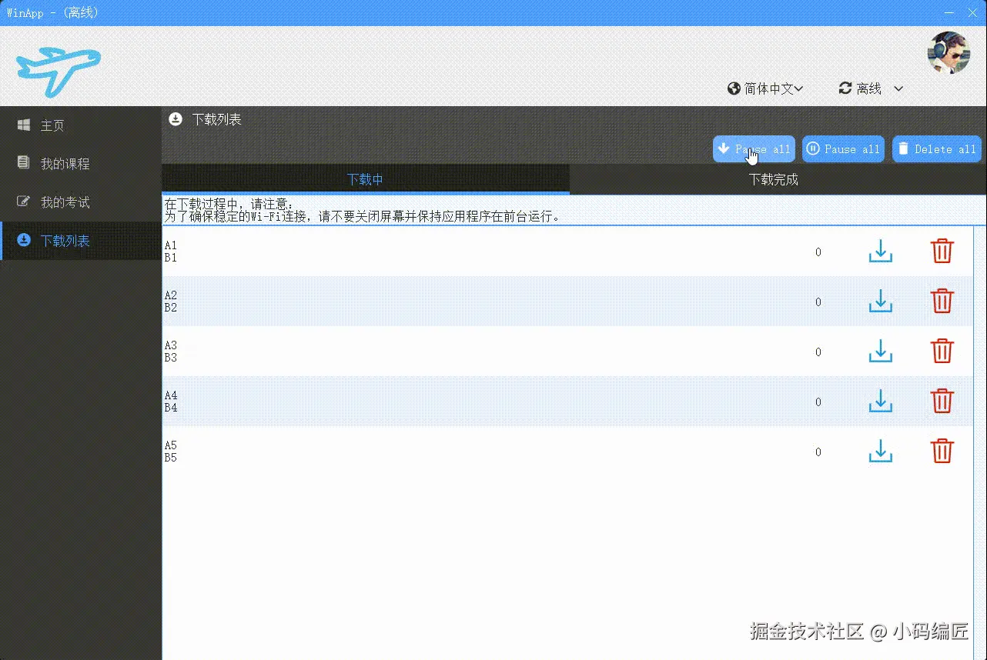Image resolution: width=987 pixels, height=660 pixels.
Task: Click the download icon in row A2
Action: coord(880,302)
